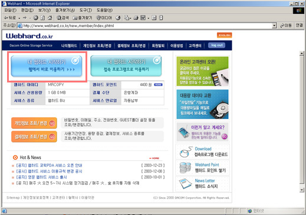Image resolution: width=306 pixels, height=215 pixels.
Task: Click the log out button
Action: pyautogui.click(x=217, y=45)
